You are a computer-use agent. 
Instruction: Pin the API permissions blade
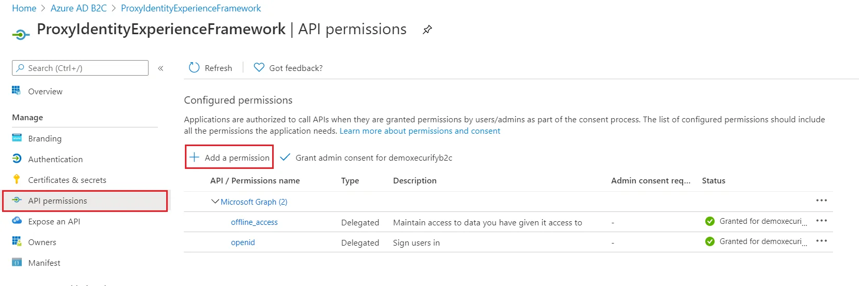[427, 30]
